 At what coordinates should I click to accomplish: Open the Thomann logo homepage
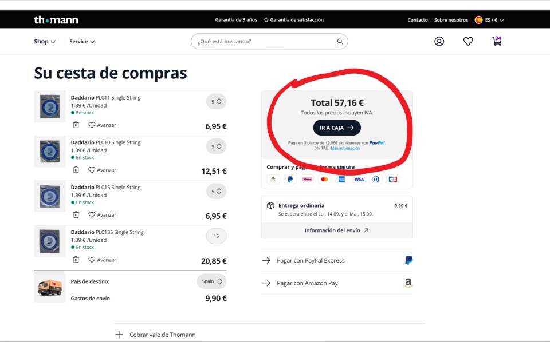tap(56, 20)
